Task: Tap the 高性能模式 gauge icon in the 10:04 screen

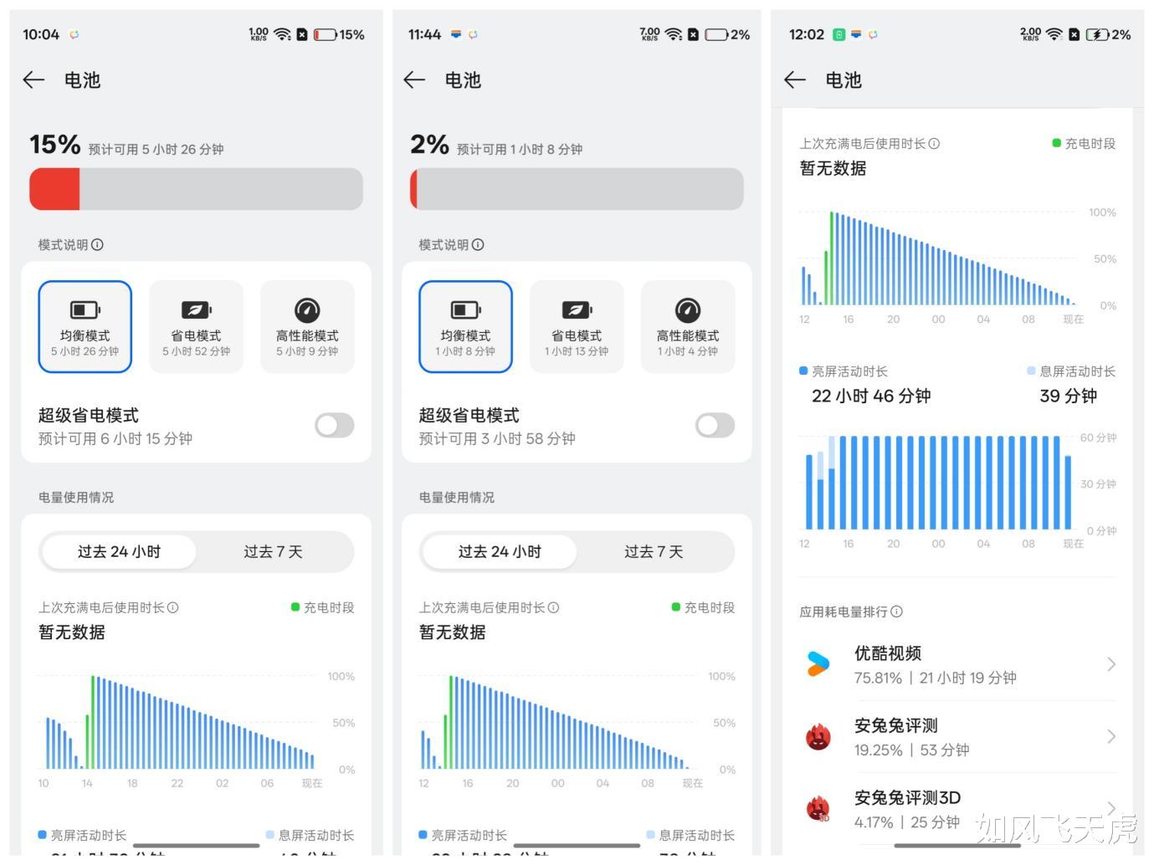Action: tap(307, 310)
